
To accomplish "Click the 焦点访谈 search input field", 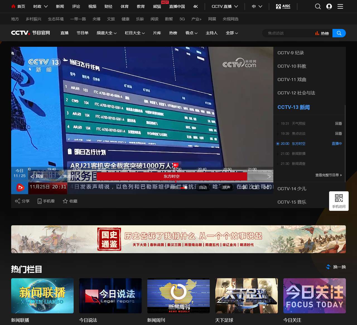I will 289,33.
